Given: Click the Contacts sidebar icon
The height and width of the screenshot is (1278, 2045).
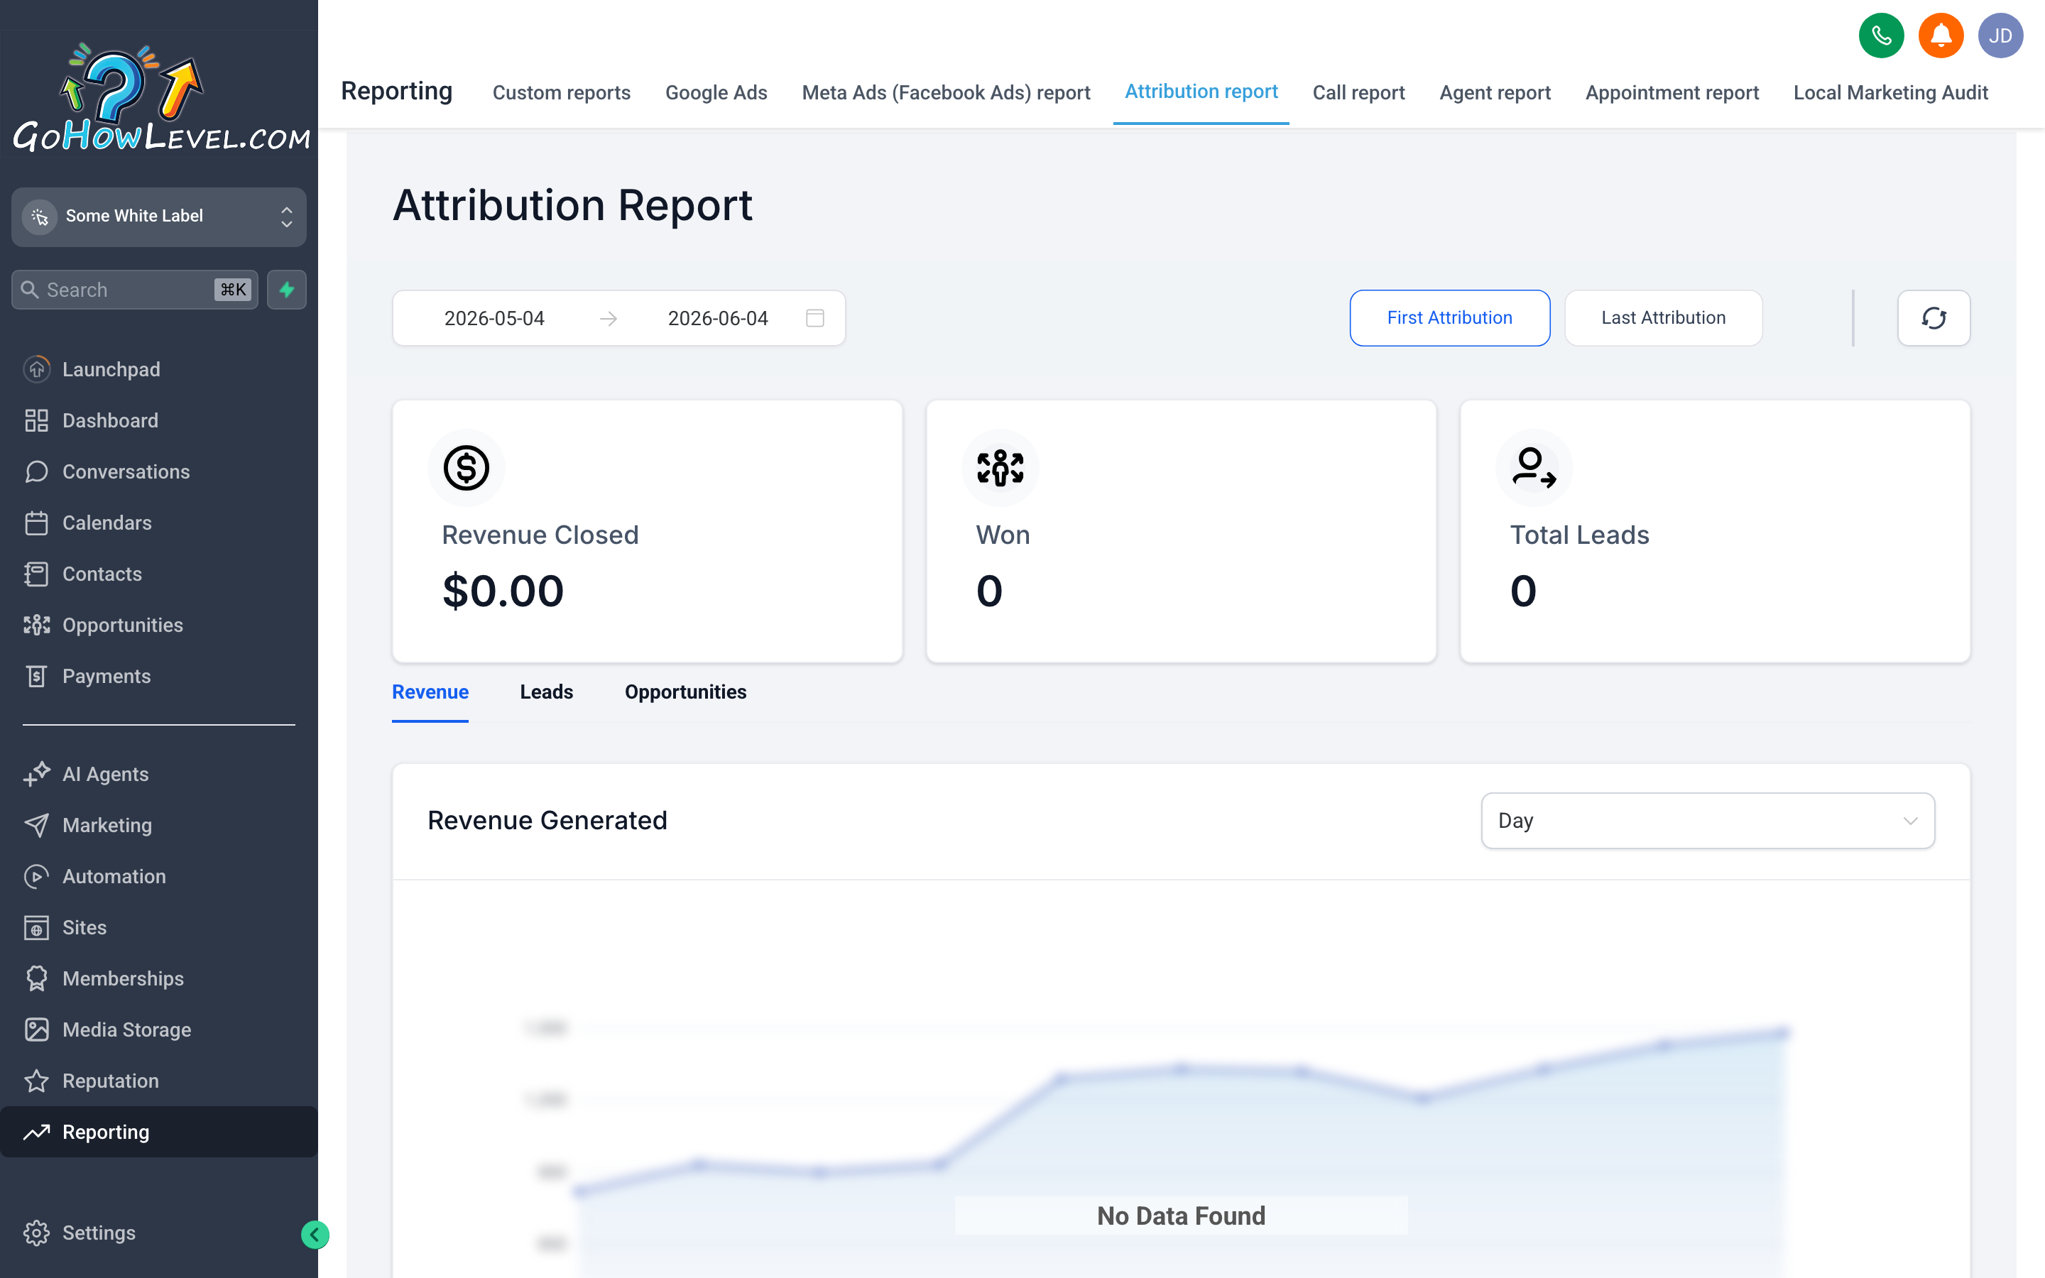Looking at the screenshot, I should (36, 574).
